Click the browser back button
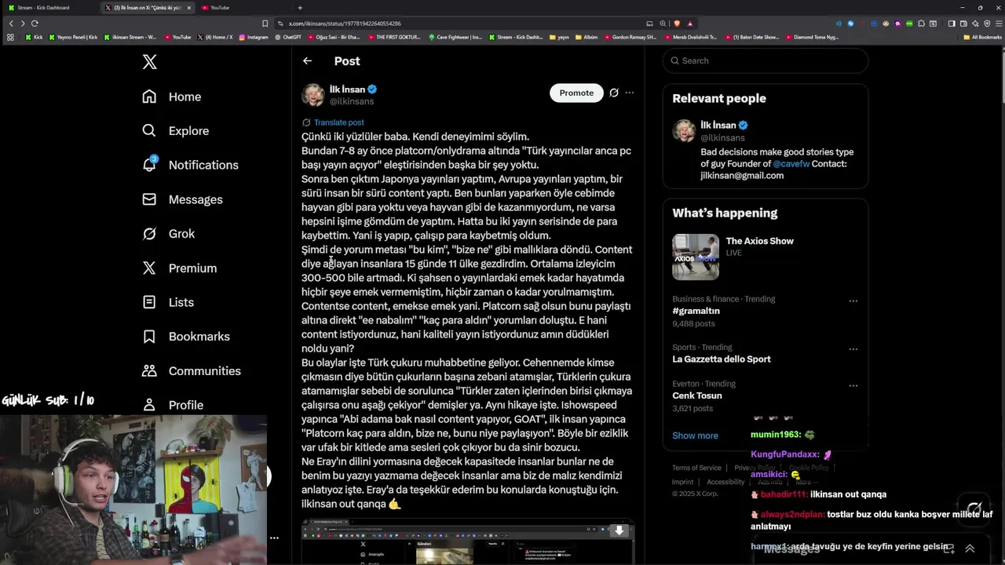 (11, 24)
